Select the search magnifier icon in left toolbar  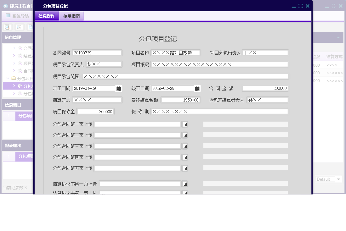pyautogui.click(x=7, y=27)
